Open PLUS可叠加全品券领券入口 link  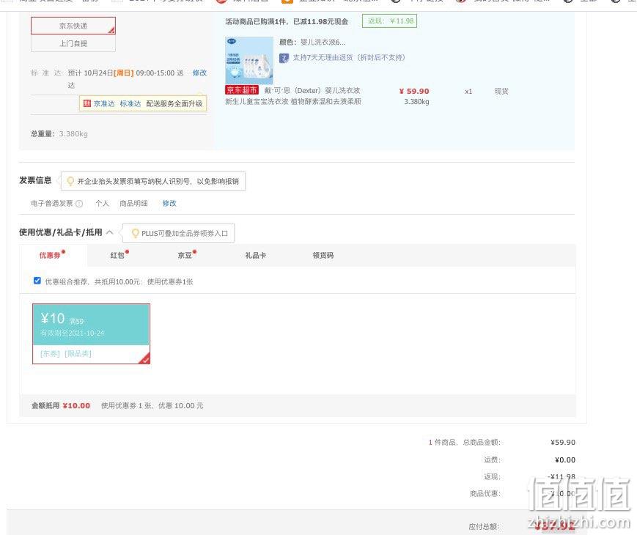click(185, 233)
